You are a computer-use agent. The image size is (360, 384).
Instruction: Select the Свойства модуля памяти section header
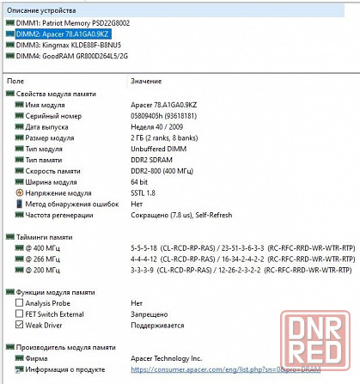point(56,94)
